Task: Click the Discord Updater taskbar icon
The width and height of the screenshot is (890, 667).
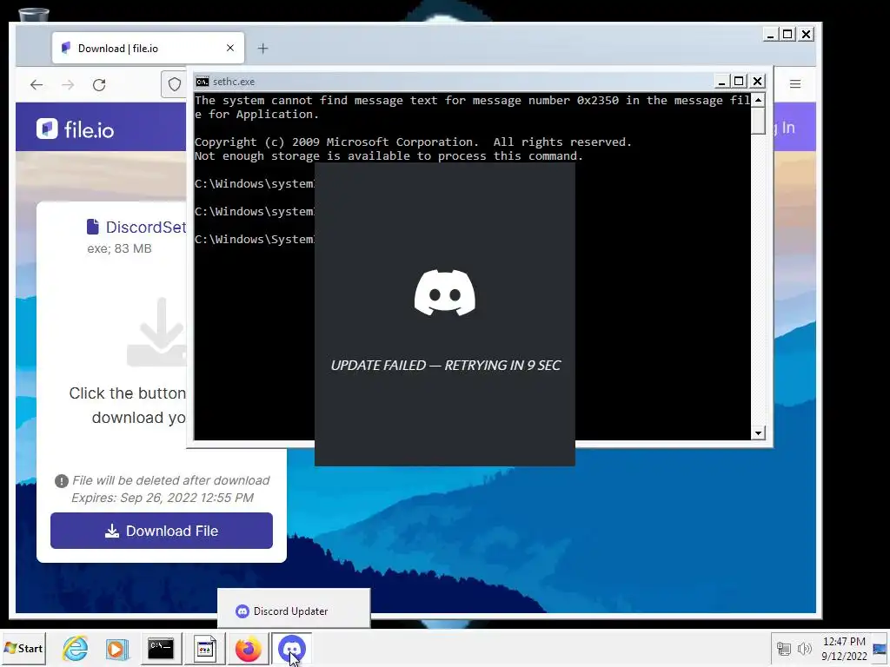Action: [x=292, y=648]
